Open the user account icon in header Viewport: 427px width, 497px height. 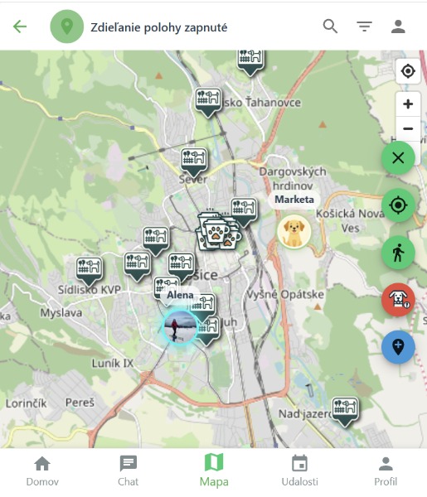(398, 27)
